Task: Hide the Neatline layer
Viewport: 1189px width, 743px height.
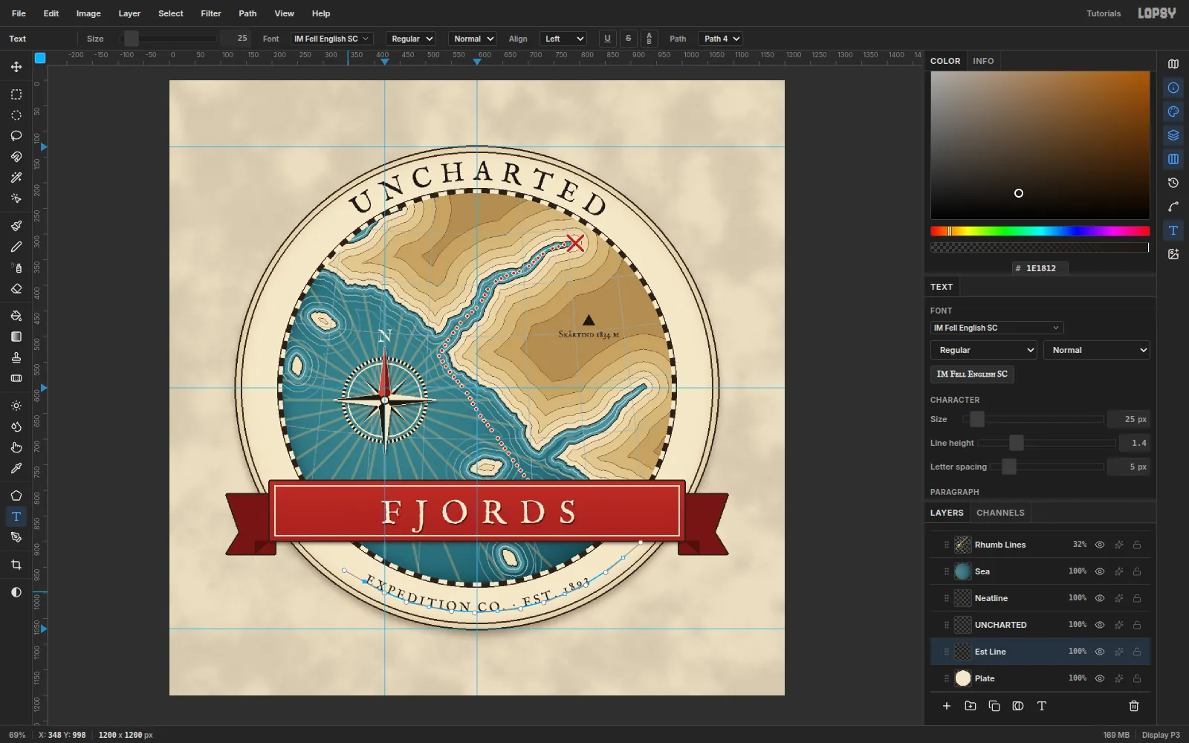Action: (x=1100, y=598)
